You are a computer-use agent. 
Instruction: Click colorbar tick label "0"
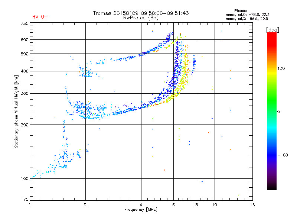click(x=278, y=112)
